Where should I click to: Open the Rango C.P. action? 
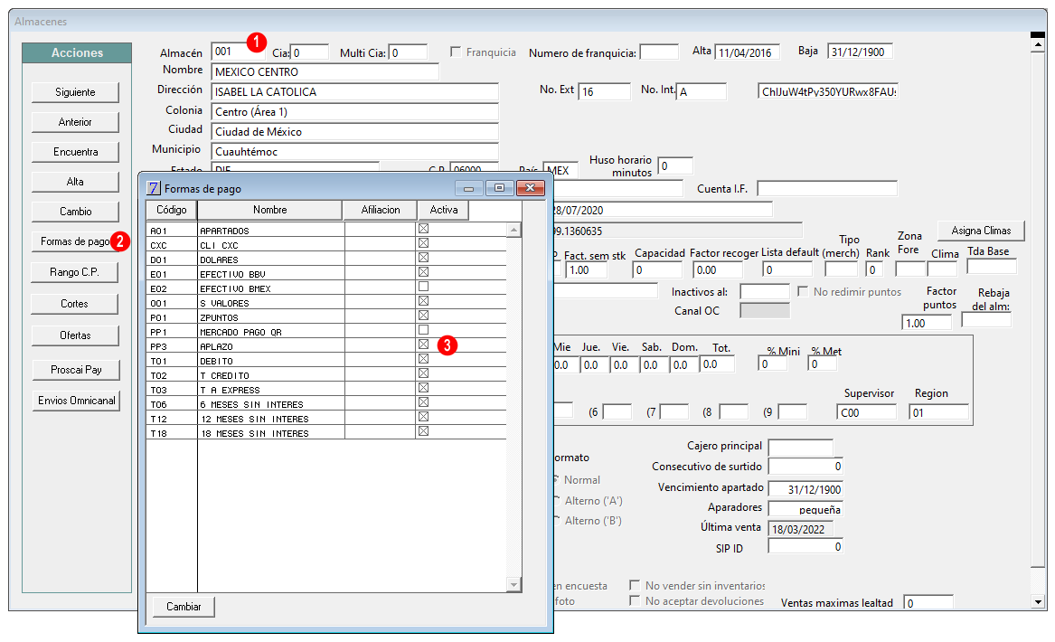pos(75,272)
